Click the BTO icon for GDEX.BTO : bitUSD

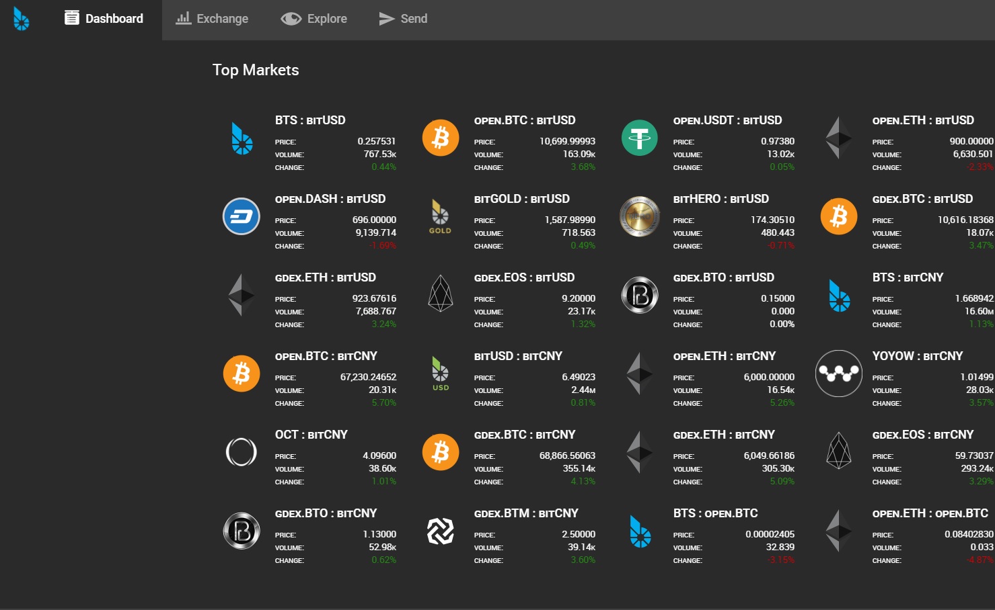[x=640, y=295]
